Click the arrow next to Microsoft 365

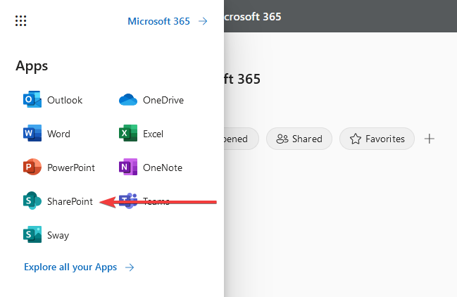203,21
